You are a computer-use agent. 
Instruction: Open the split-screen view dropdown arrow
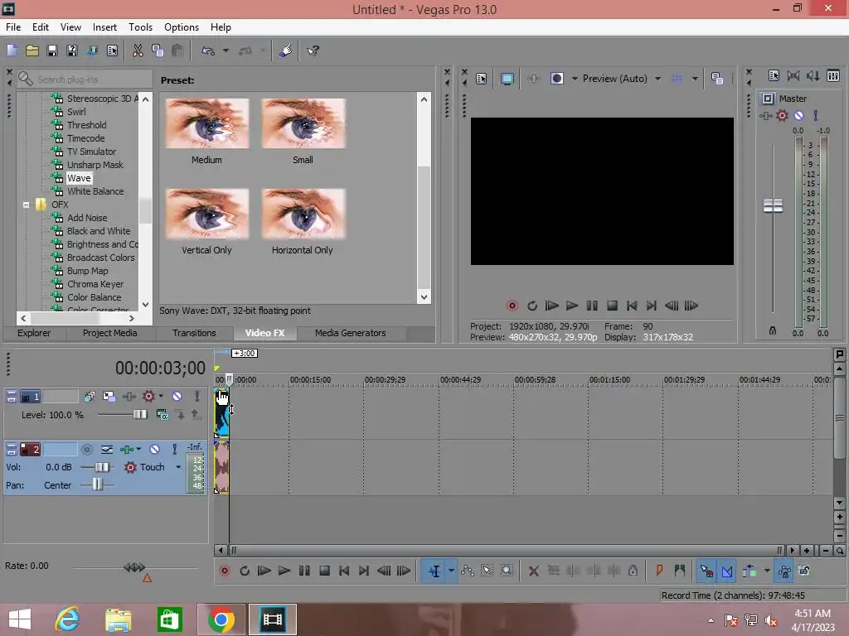(575, 79)
